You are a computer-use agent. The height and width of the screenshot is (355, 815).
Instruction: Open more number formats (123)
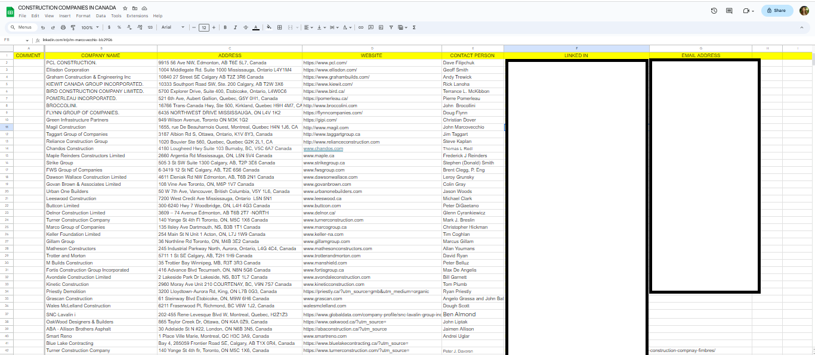point(150,27)
